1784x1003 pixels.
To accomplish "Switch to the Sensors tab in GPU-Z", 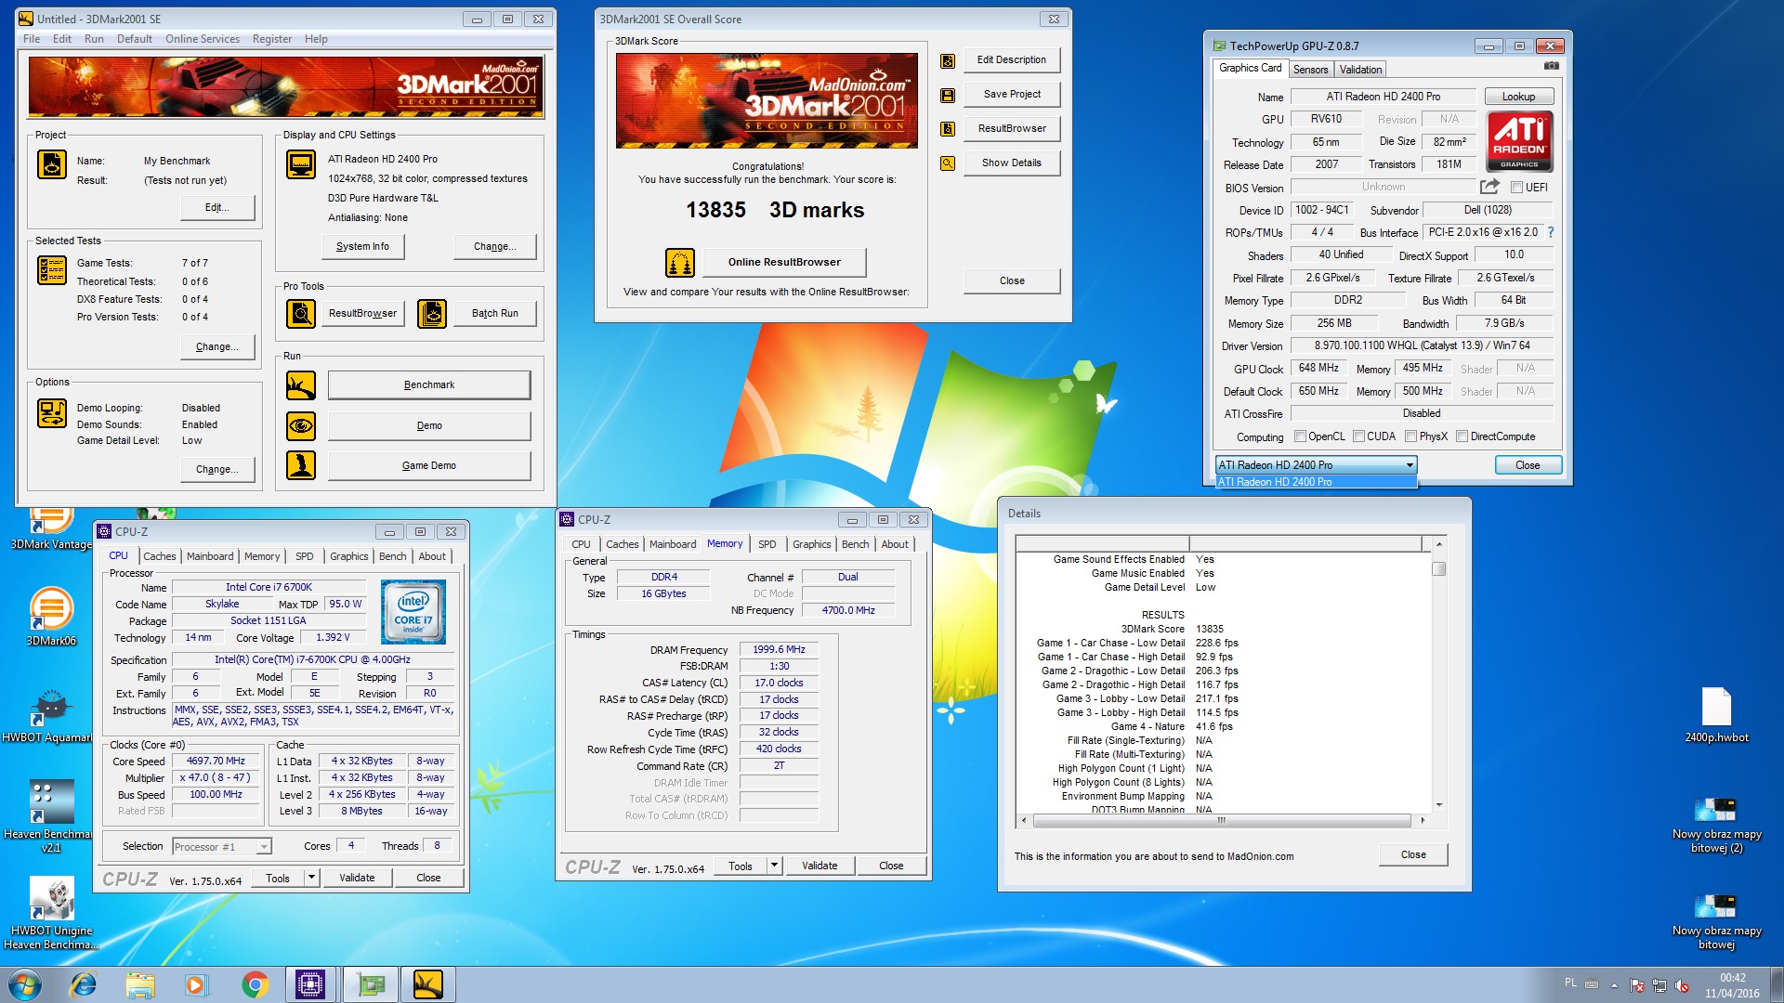I will pyautogui.click(x=1310, y=70).
